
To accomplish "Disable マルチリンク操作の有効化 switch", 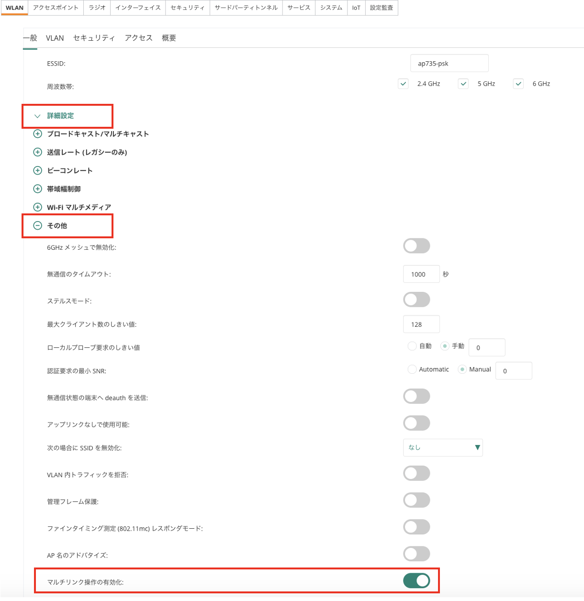I will (x=416, y=580).
